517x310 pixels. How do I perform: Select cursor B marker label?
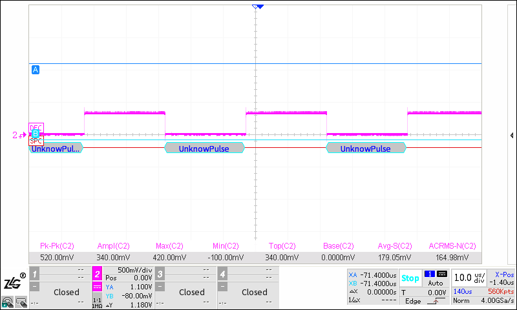pos(36,134)
